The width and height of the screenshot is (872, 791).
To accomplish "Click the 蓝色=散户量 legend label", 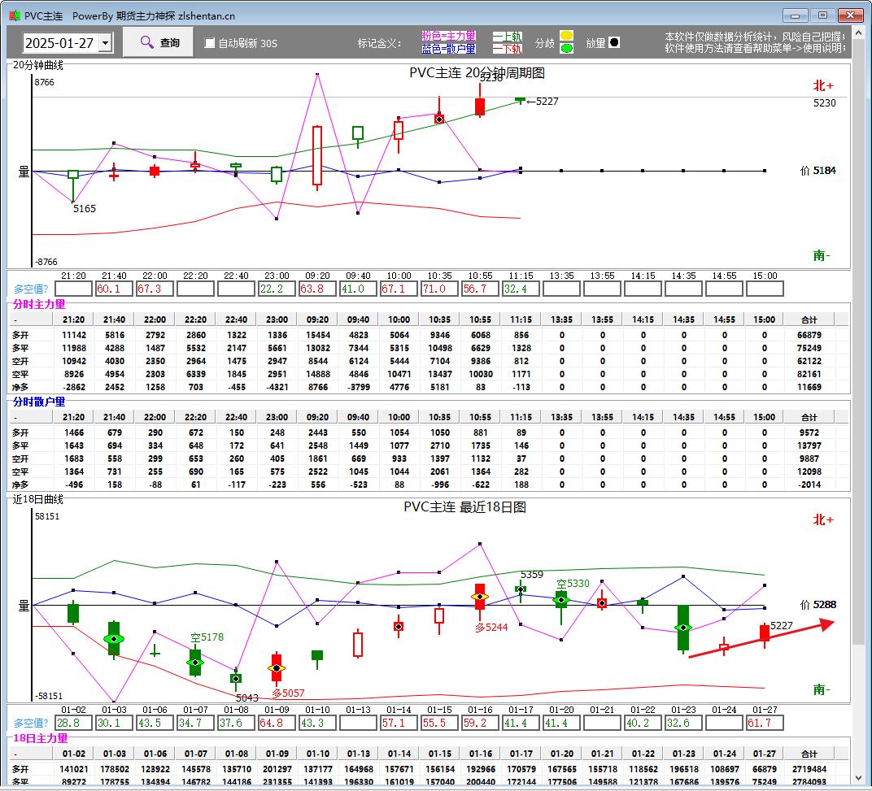I will click(x=448, y=49).
